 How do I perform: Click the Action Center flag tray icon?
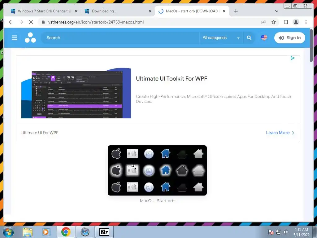[271, 232]
